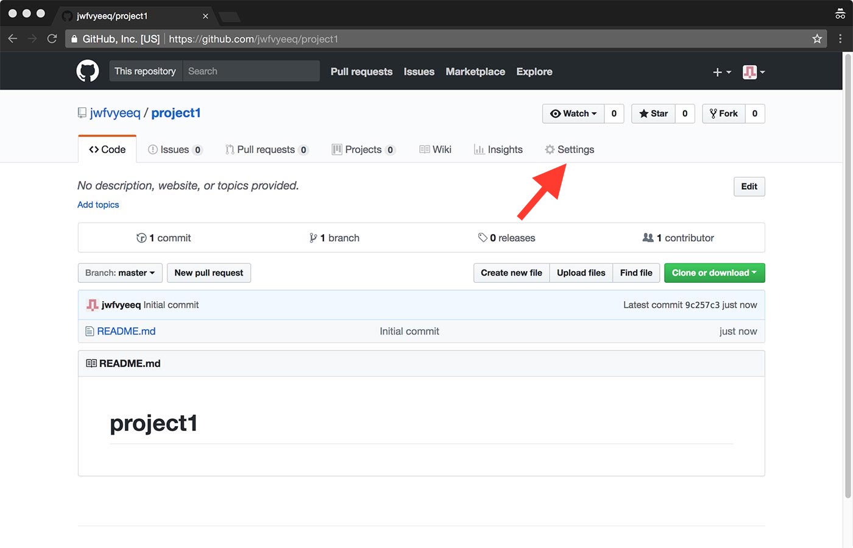Click the top nav Pull requests link
853x548 pixels.
(361, 72)
